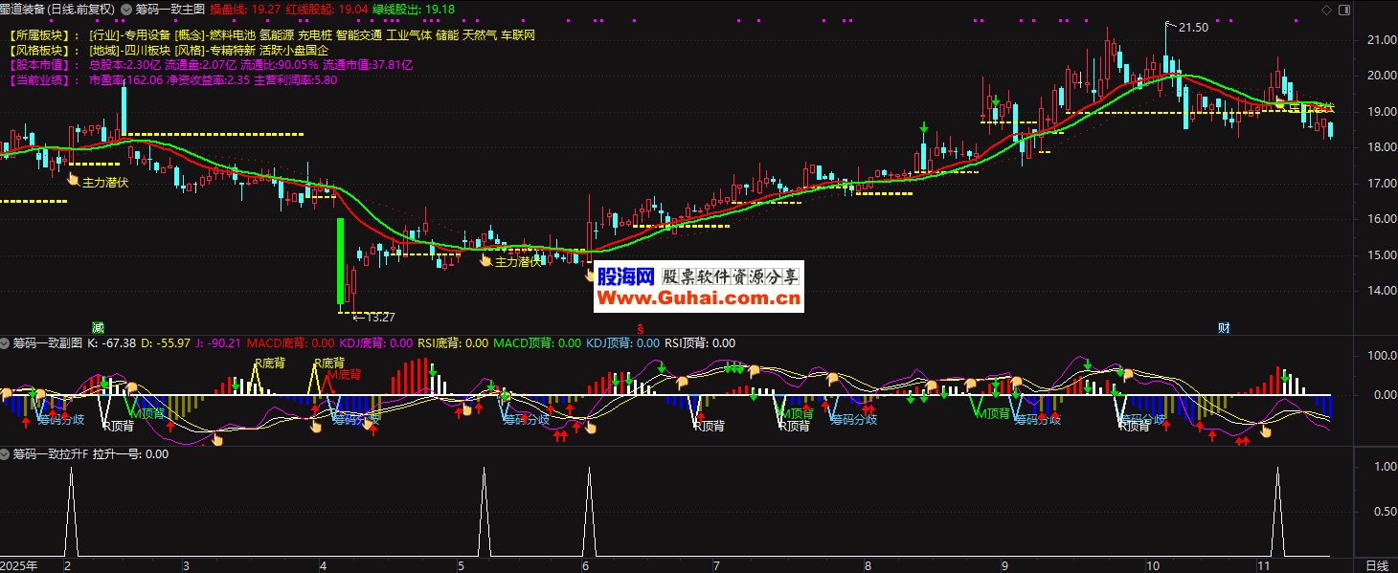This screenshot has height=573, width=1398.
Task: Switch period using 日线 button
Action: (1376, 565)
